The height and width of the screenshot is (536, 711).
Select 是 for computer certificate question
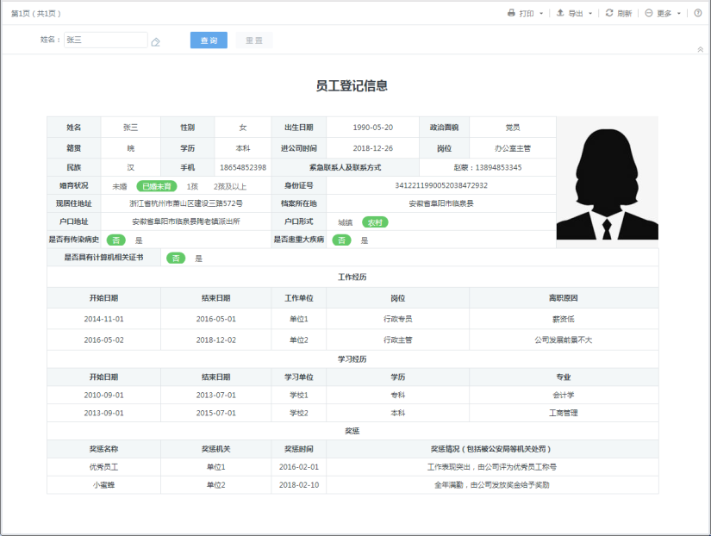pos(198,259)
